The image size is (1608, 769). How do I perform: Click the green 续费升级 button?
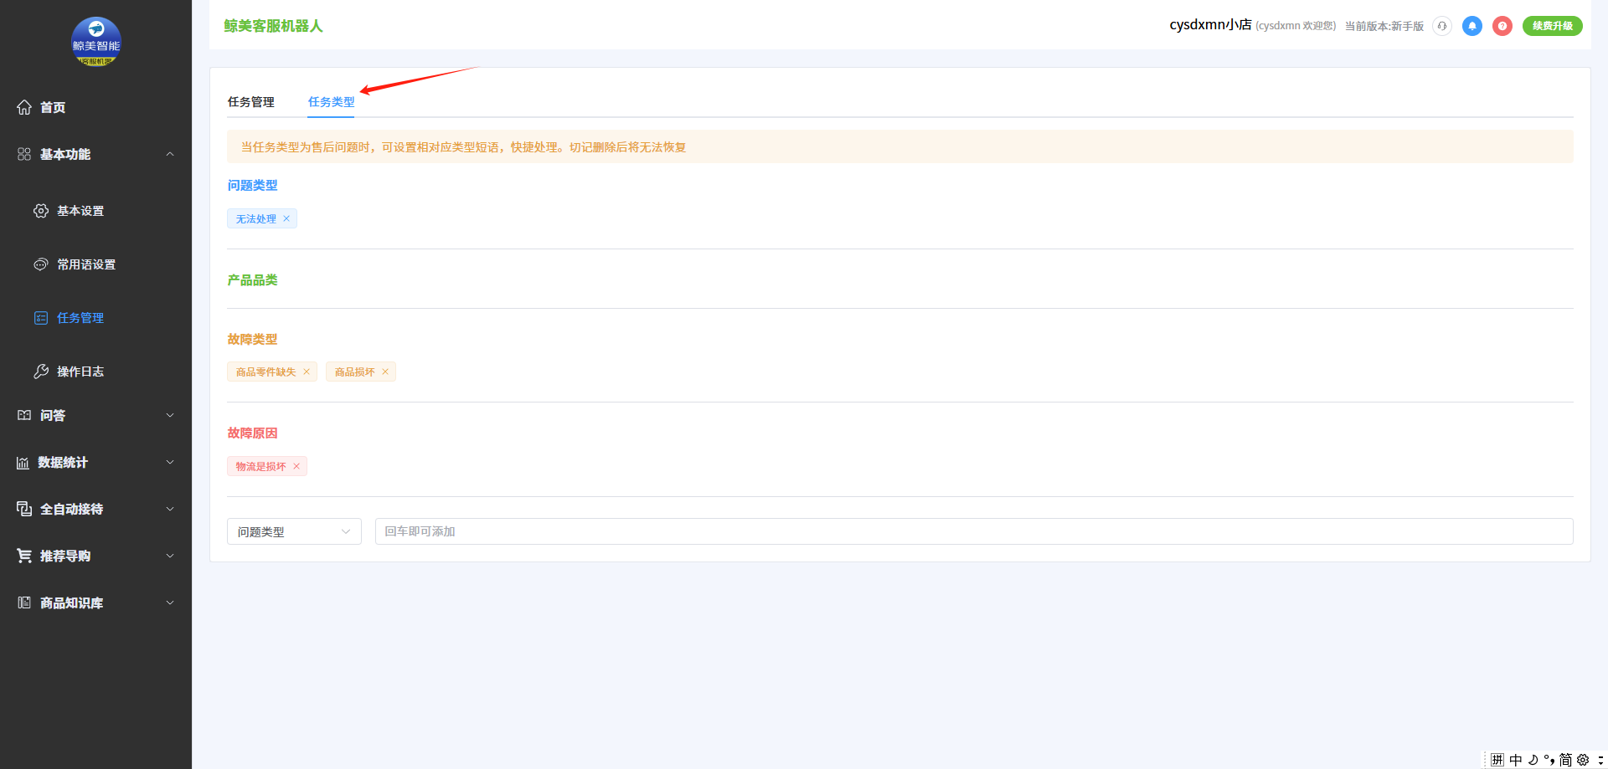[1552, 26]
